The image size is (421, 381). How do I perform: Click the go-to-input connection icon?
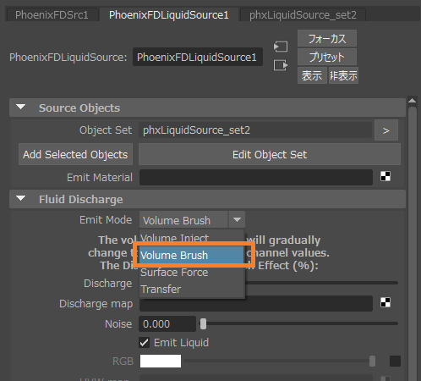click(x=281, y=47)
